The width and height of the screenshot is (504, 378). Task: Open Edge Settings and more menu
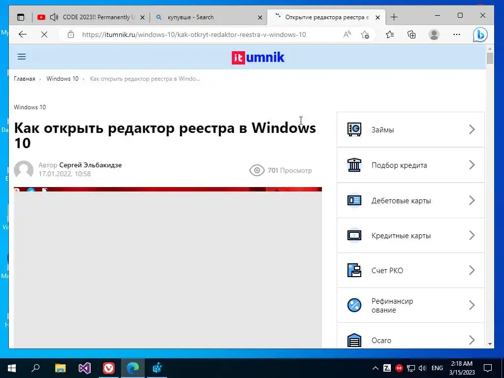456,34
